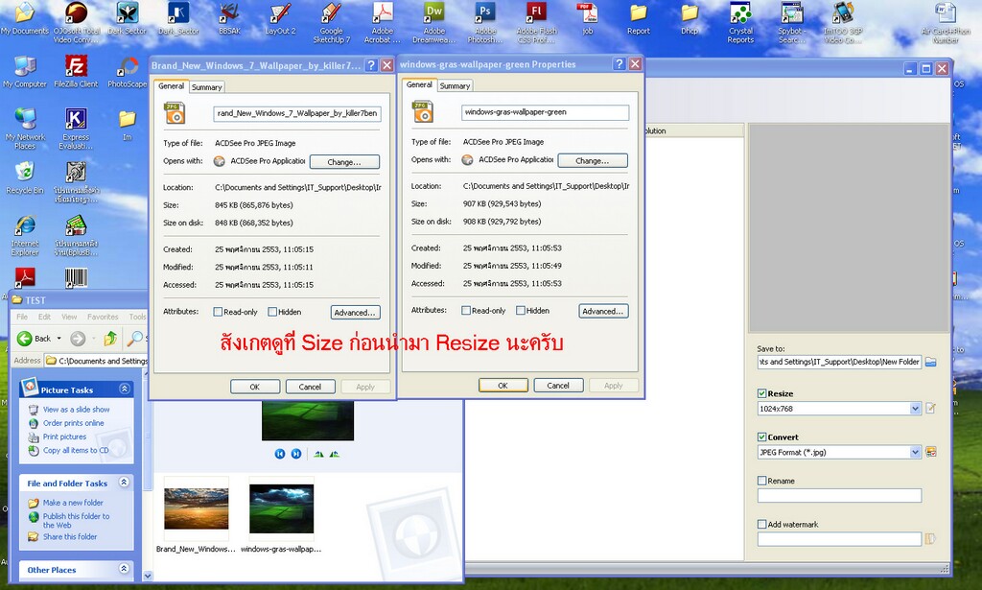The height and width of the screenshot is (590, 982).
Task: Click the file name field in windows-gras-wallpaper-green Properties
Action: coord(546,112)
